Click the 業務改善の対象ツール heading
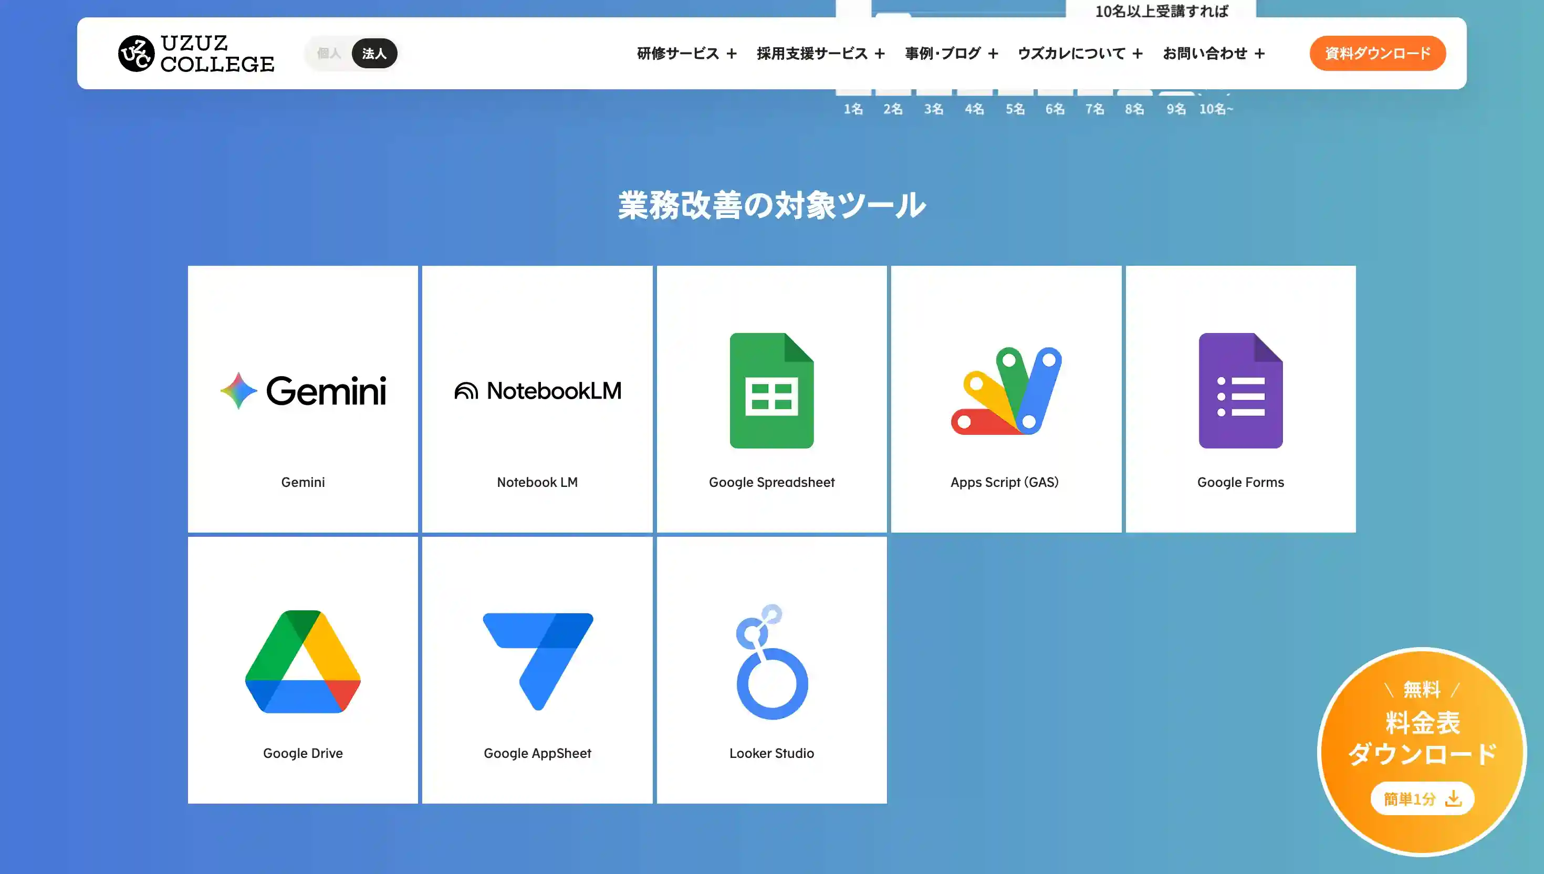The width and height of the screenshot is (1544, 874). tap(773, 205)
